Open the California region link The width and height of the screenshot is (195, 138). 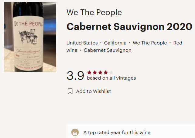[x=115, y=43]
